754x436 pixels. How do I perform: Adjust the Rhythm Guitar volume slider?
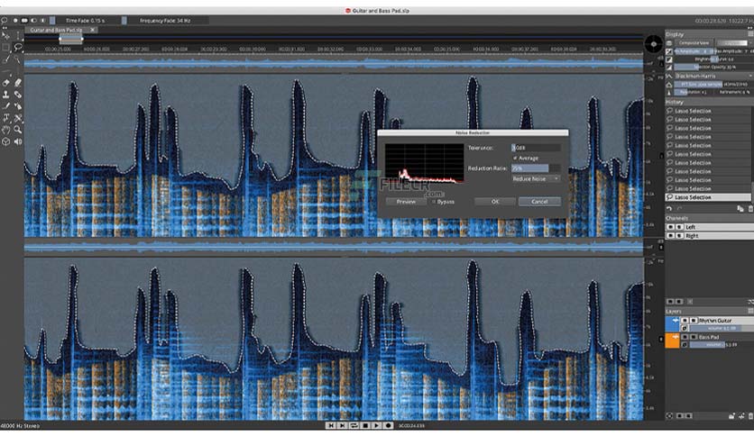point(722,328)
